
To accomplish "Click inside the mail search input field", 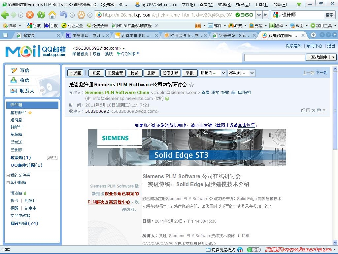I will click(274, 58).
